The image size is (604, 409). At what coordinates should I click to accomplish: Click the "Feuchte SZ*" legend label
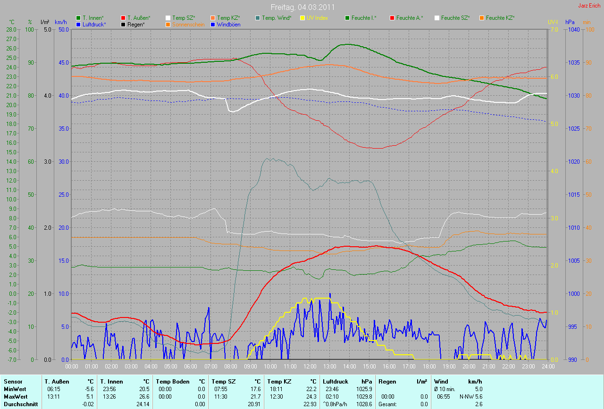coord(455,18)
